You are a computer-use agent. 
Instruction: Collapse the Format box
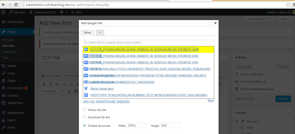click(x=289, y=113)
